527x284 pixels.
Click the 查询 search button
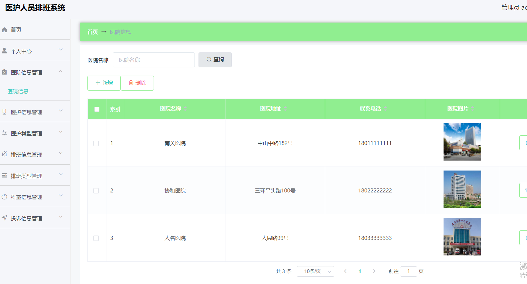pos(215,60)
